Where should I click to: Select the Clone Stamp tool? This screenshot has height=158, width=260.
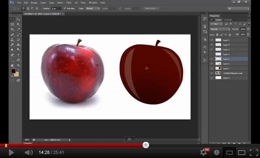pos(12,40)
